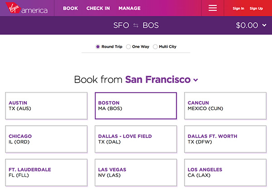
Task: Swap origin and destination arrows icon
Action: (x=136, y=25)
